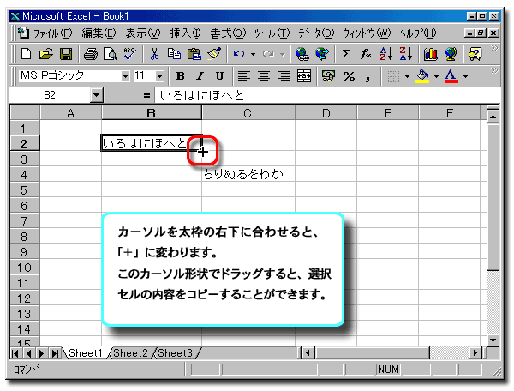Open the 表示(V) menu
Viewport: 514px width, 391px height.
[143, 33]
